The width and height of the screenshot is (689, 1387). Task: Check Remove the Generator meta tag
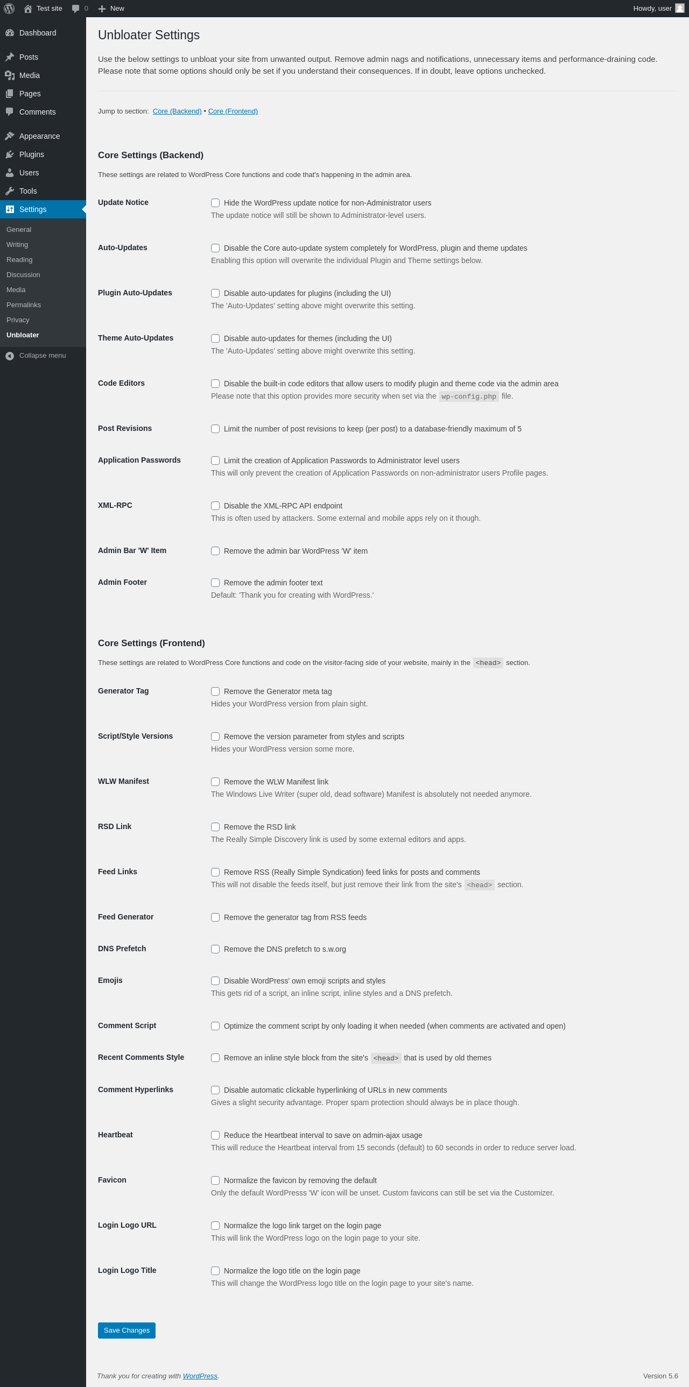[215, 691]
